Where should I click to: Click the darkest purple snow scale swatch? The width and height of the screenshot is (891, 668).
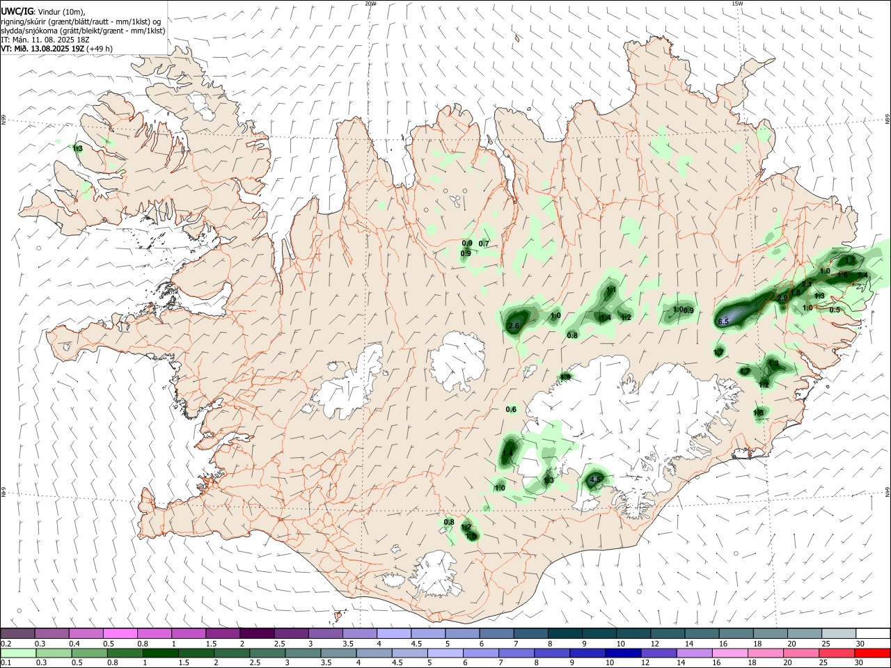pyautogui.click(x=256, y=633)
